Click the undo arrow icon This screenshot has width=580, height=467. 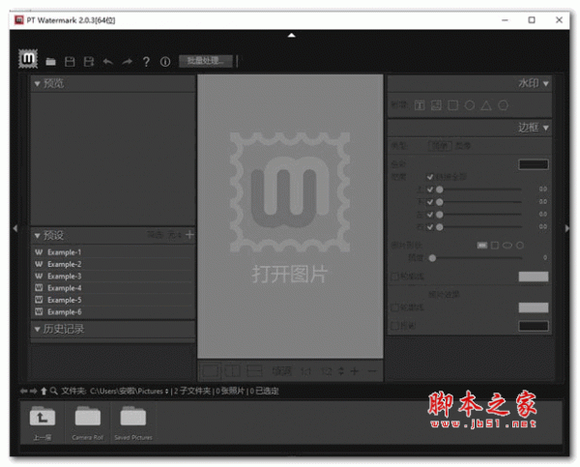click(x=107, y=62)
